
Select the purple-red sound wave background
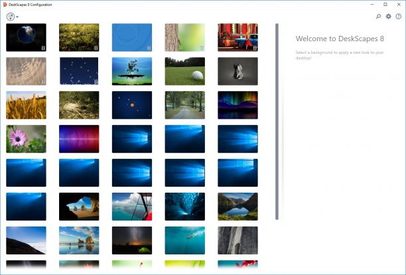79,139
